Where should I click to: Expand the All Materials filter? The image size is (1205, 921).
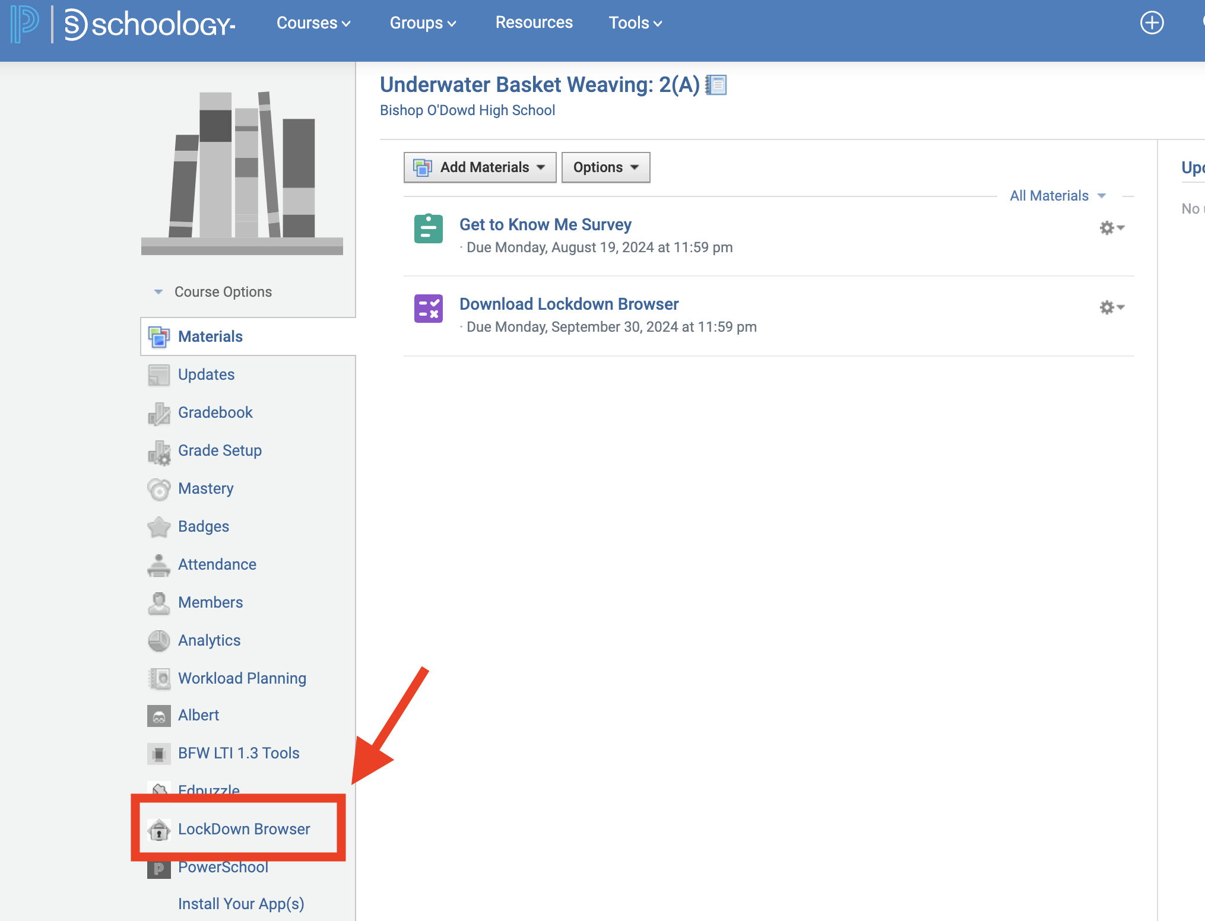click(1057, 196)
